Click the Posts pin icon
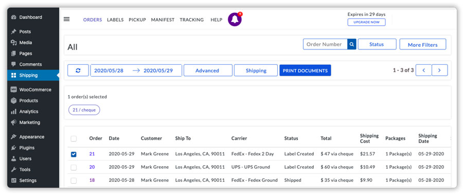The image size is (463, 195). tap(13, 31)
